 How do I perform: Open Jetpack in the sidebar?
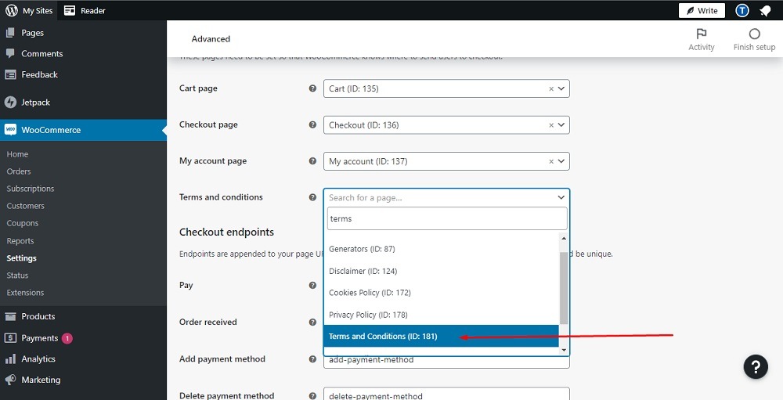[35, 103]
